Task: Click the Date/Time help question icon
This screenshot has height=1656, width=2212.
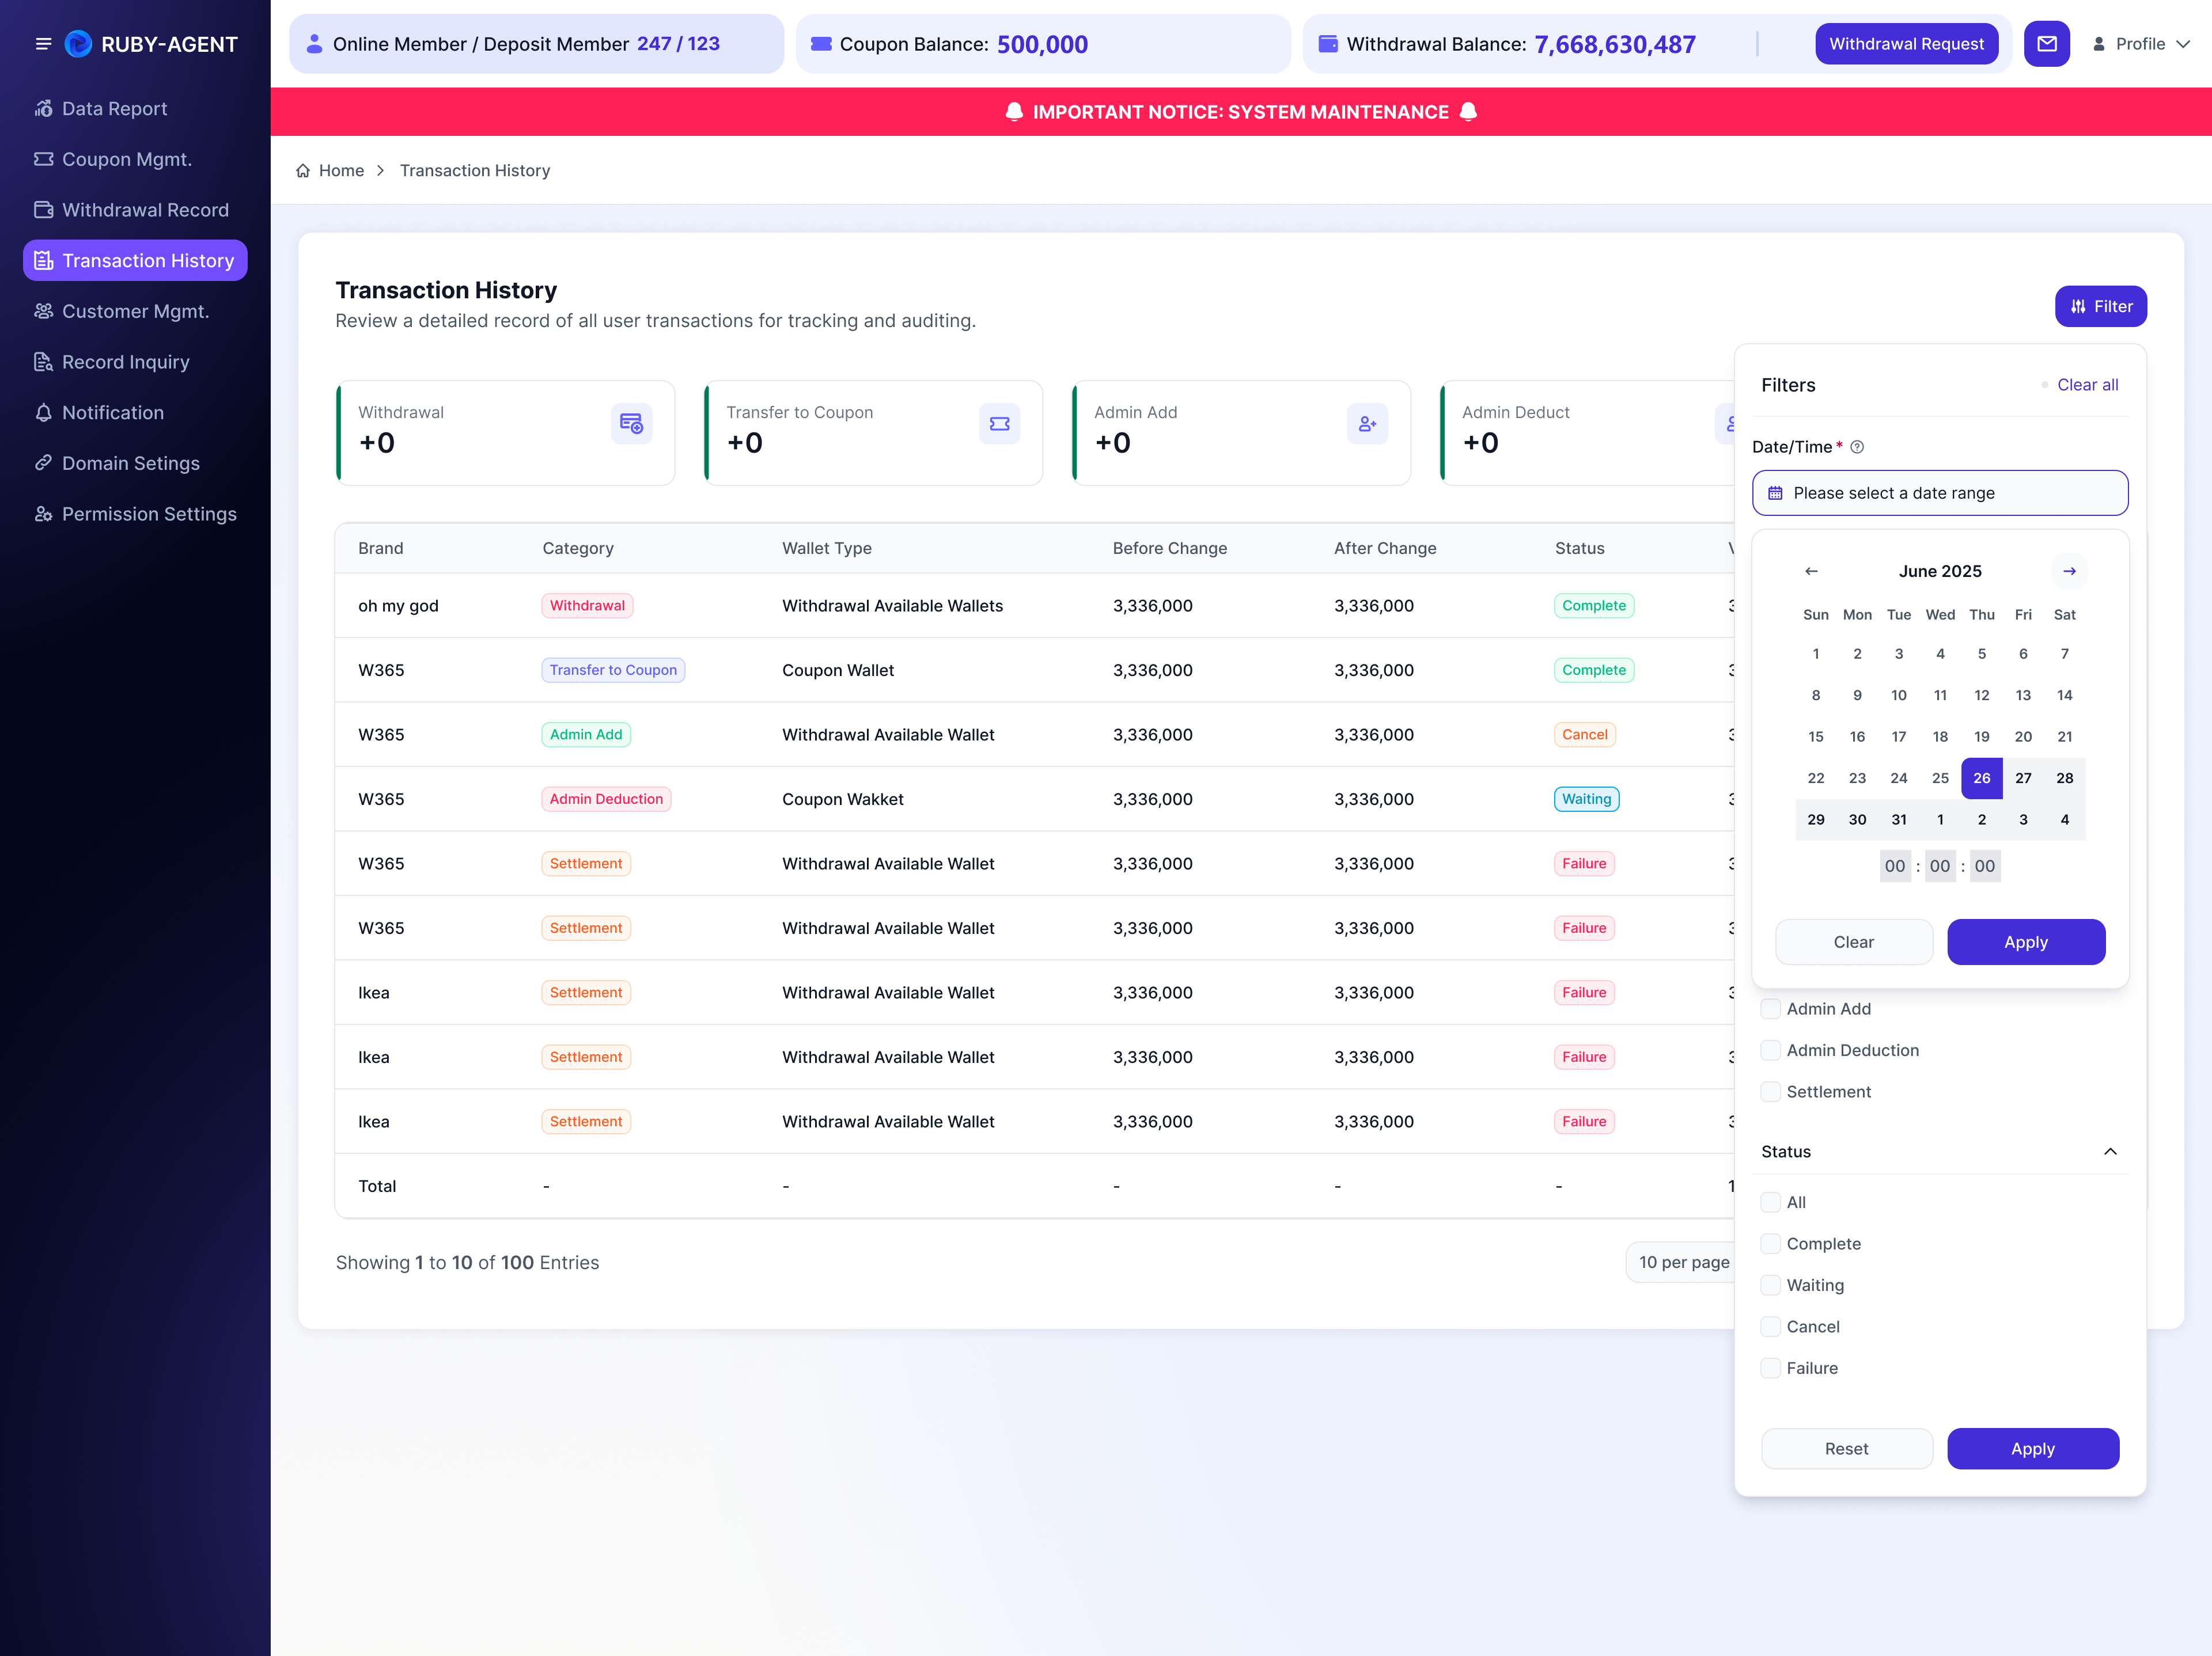Action: 1857,447
